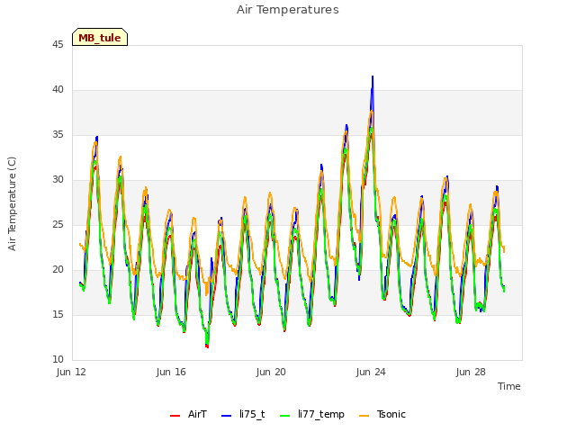Image resolution: width=576 pixels, height=432 pixels.
Task: Click the Jun 16 x-axis tick label
Action: pos(171,372)
